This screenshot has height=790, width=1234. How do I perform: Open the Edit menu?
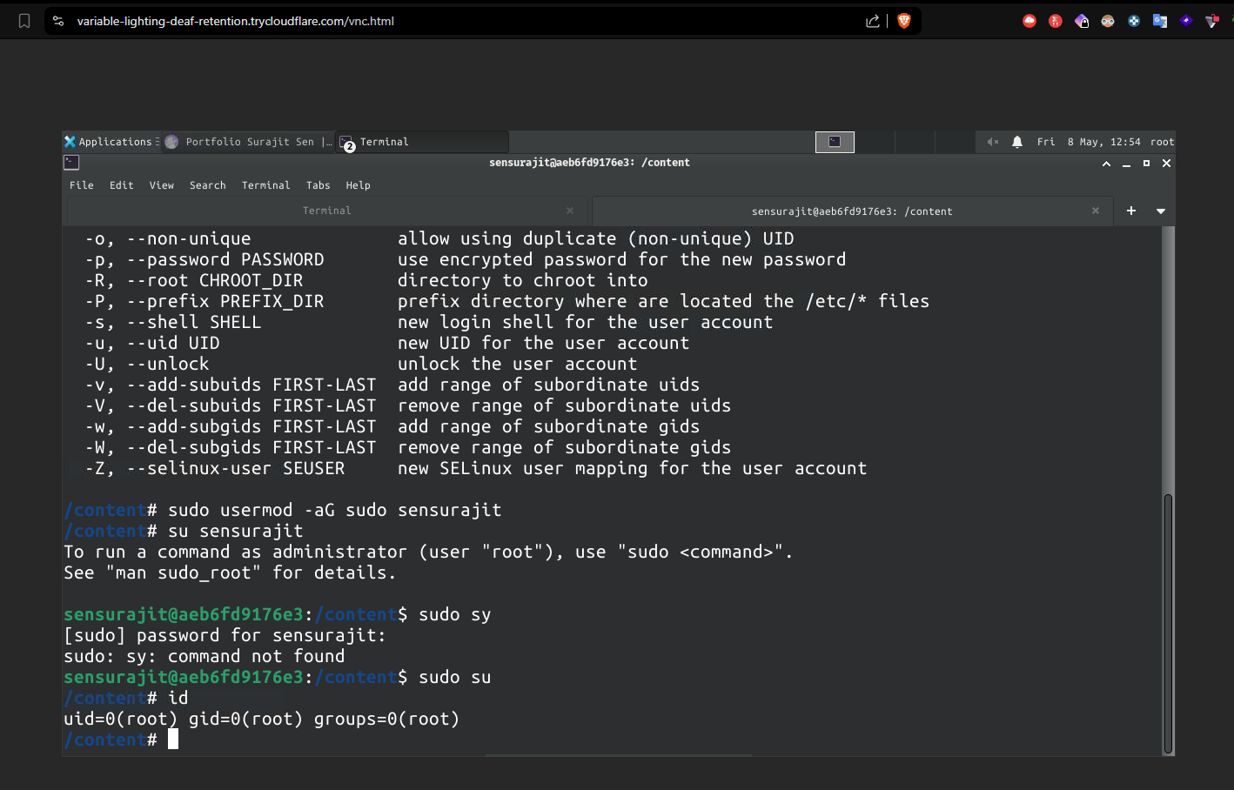tap(122, 185)
